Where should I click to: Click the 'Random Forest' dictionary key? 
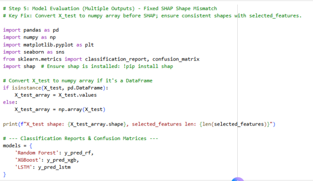[37, 153]
